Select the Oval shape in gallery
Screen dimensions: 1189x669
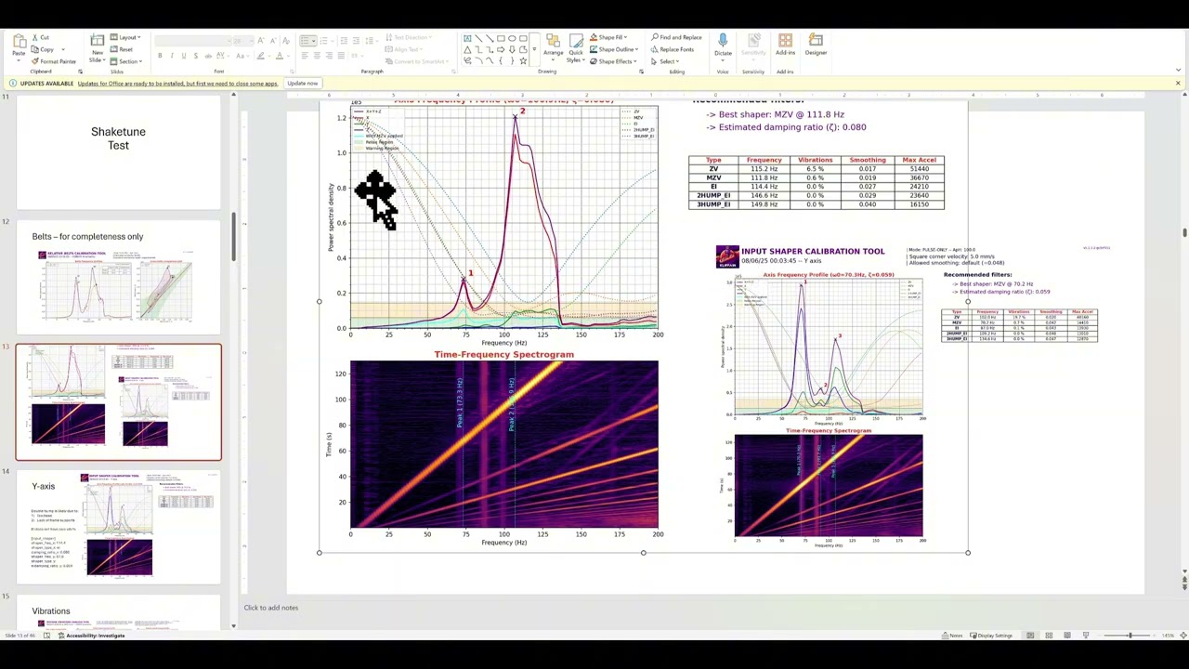click(x=512, y=39)
